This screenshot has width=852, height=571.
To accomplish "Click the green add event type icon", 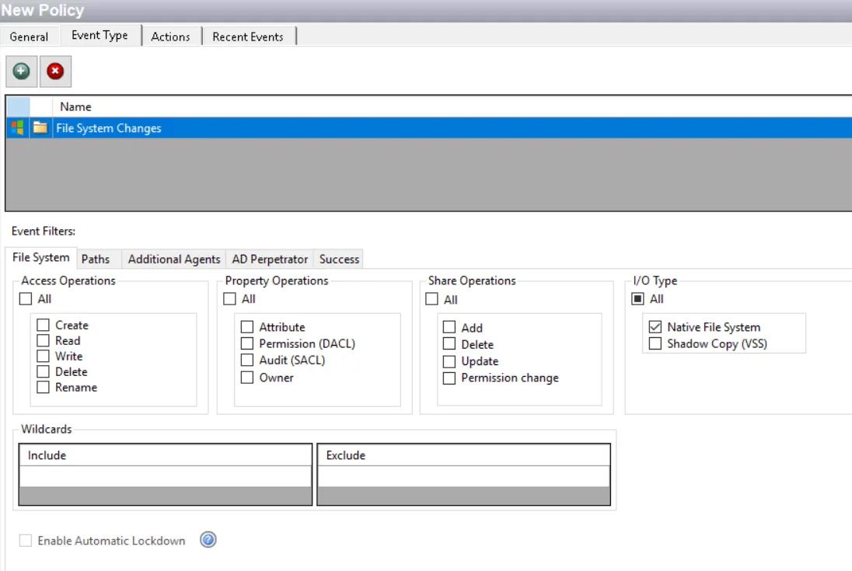I will (21, 71).
